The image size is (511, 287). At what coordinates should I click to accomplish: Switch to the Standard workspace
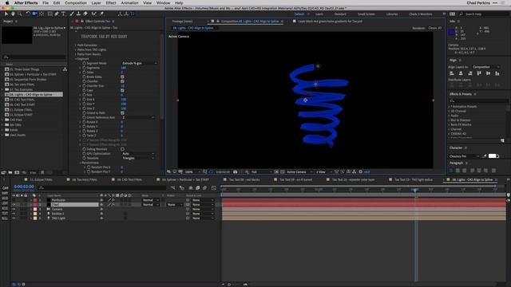click(x=340, y=14)
